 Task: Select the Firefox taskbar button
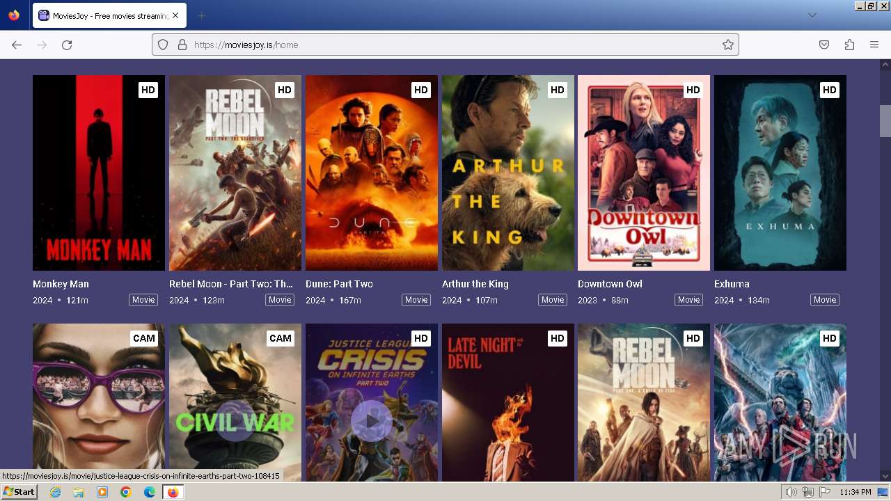pos(173,492)
